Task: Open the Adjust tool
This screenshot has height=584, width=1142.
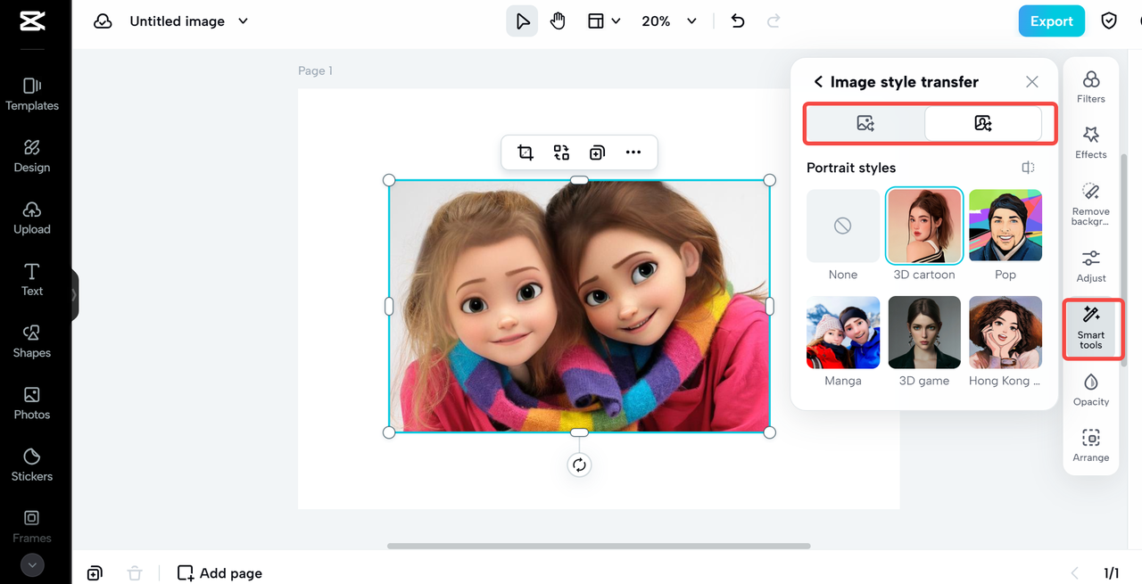Action: [x=1090, y=266]
